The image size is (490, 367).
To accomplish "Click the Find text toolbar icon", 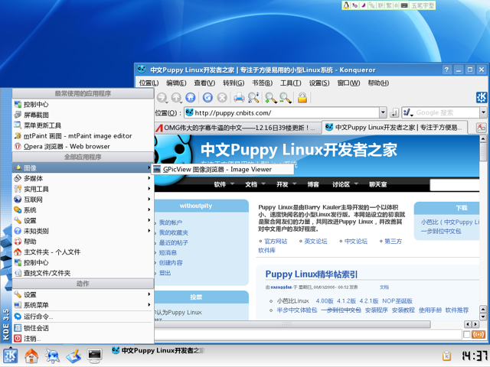I will point(253,98).
